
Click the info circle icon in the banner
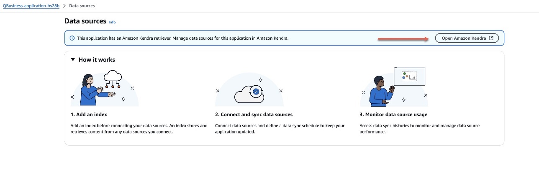tap(72, 38)
